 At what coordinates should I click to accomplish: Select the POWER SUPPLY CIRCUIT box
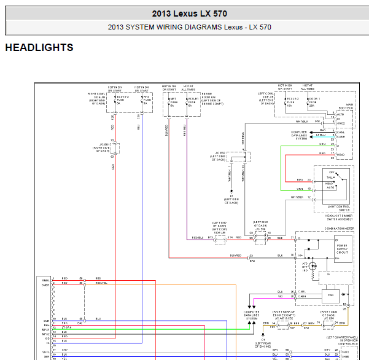343,249
